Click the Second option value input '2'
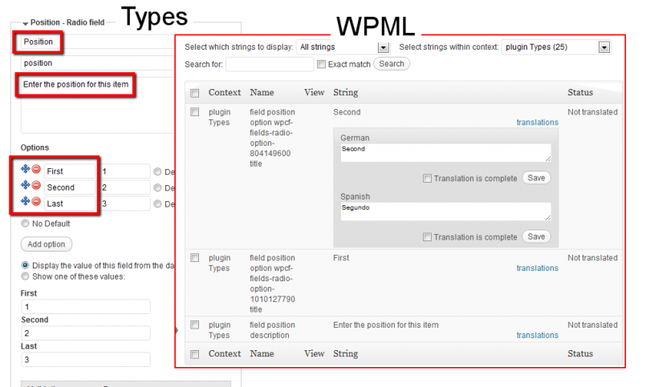The height and width of the screenshot is (387, 646). [125, 187]
